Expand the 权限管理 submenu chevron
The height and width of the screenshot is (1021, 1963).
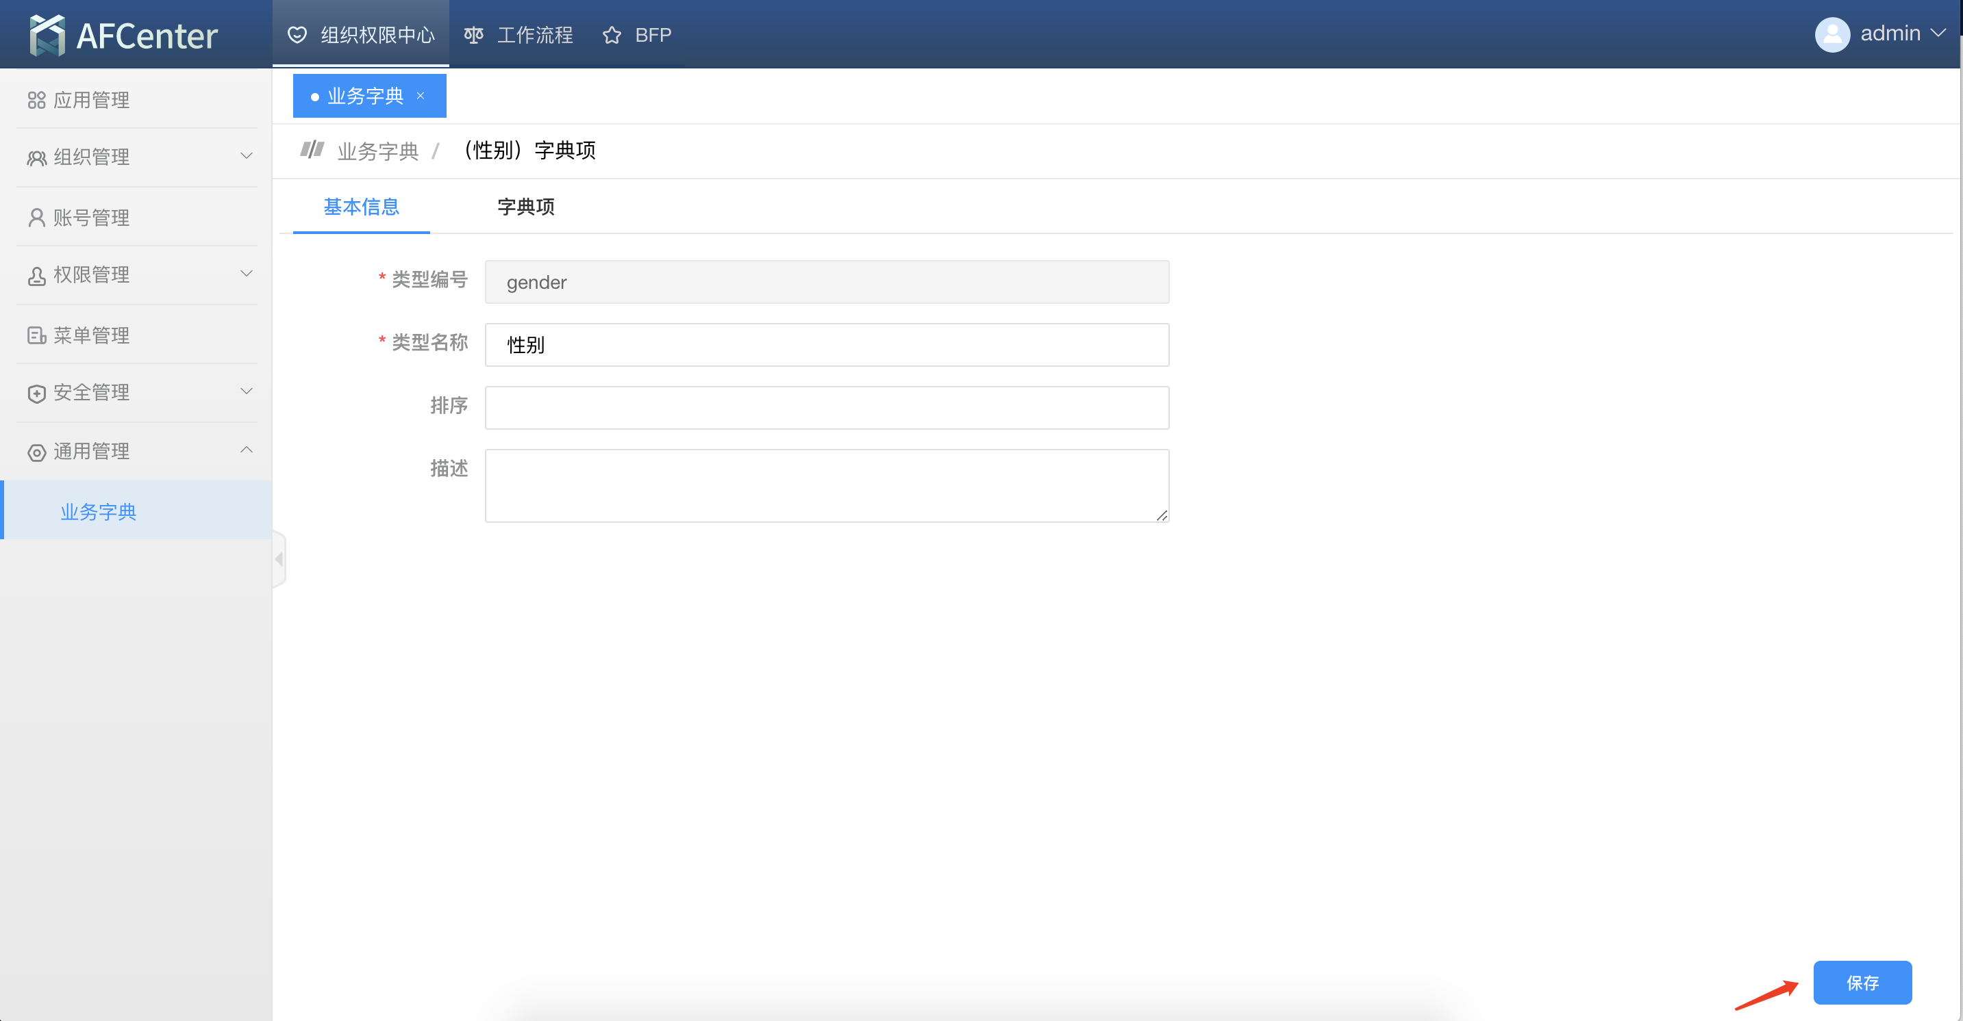click(246, 273)
